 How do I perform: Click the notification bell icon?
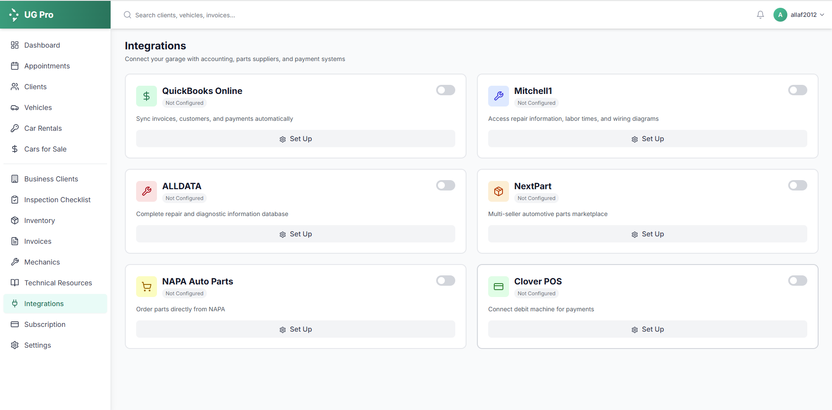(760, 15)
